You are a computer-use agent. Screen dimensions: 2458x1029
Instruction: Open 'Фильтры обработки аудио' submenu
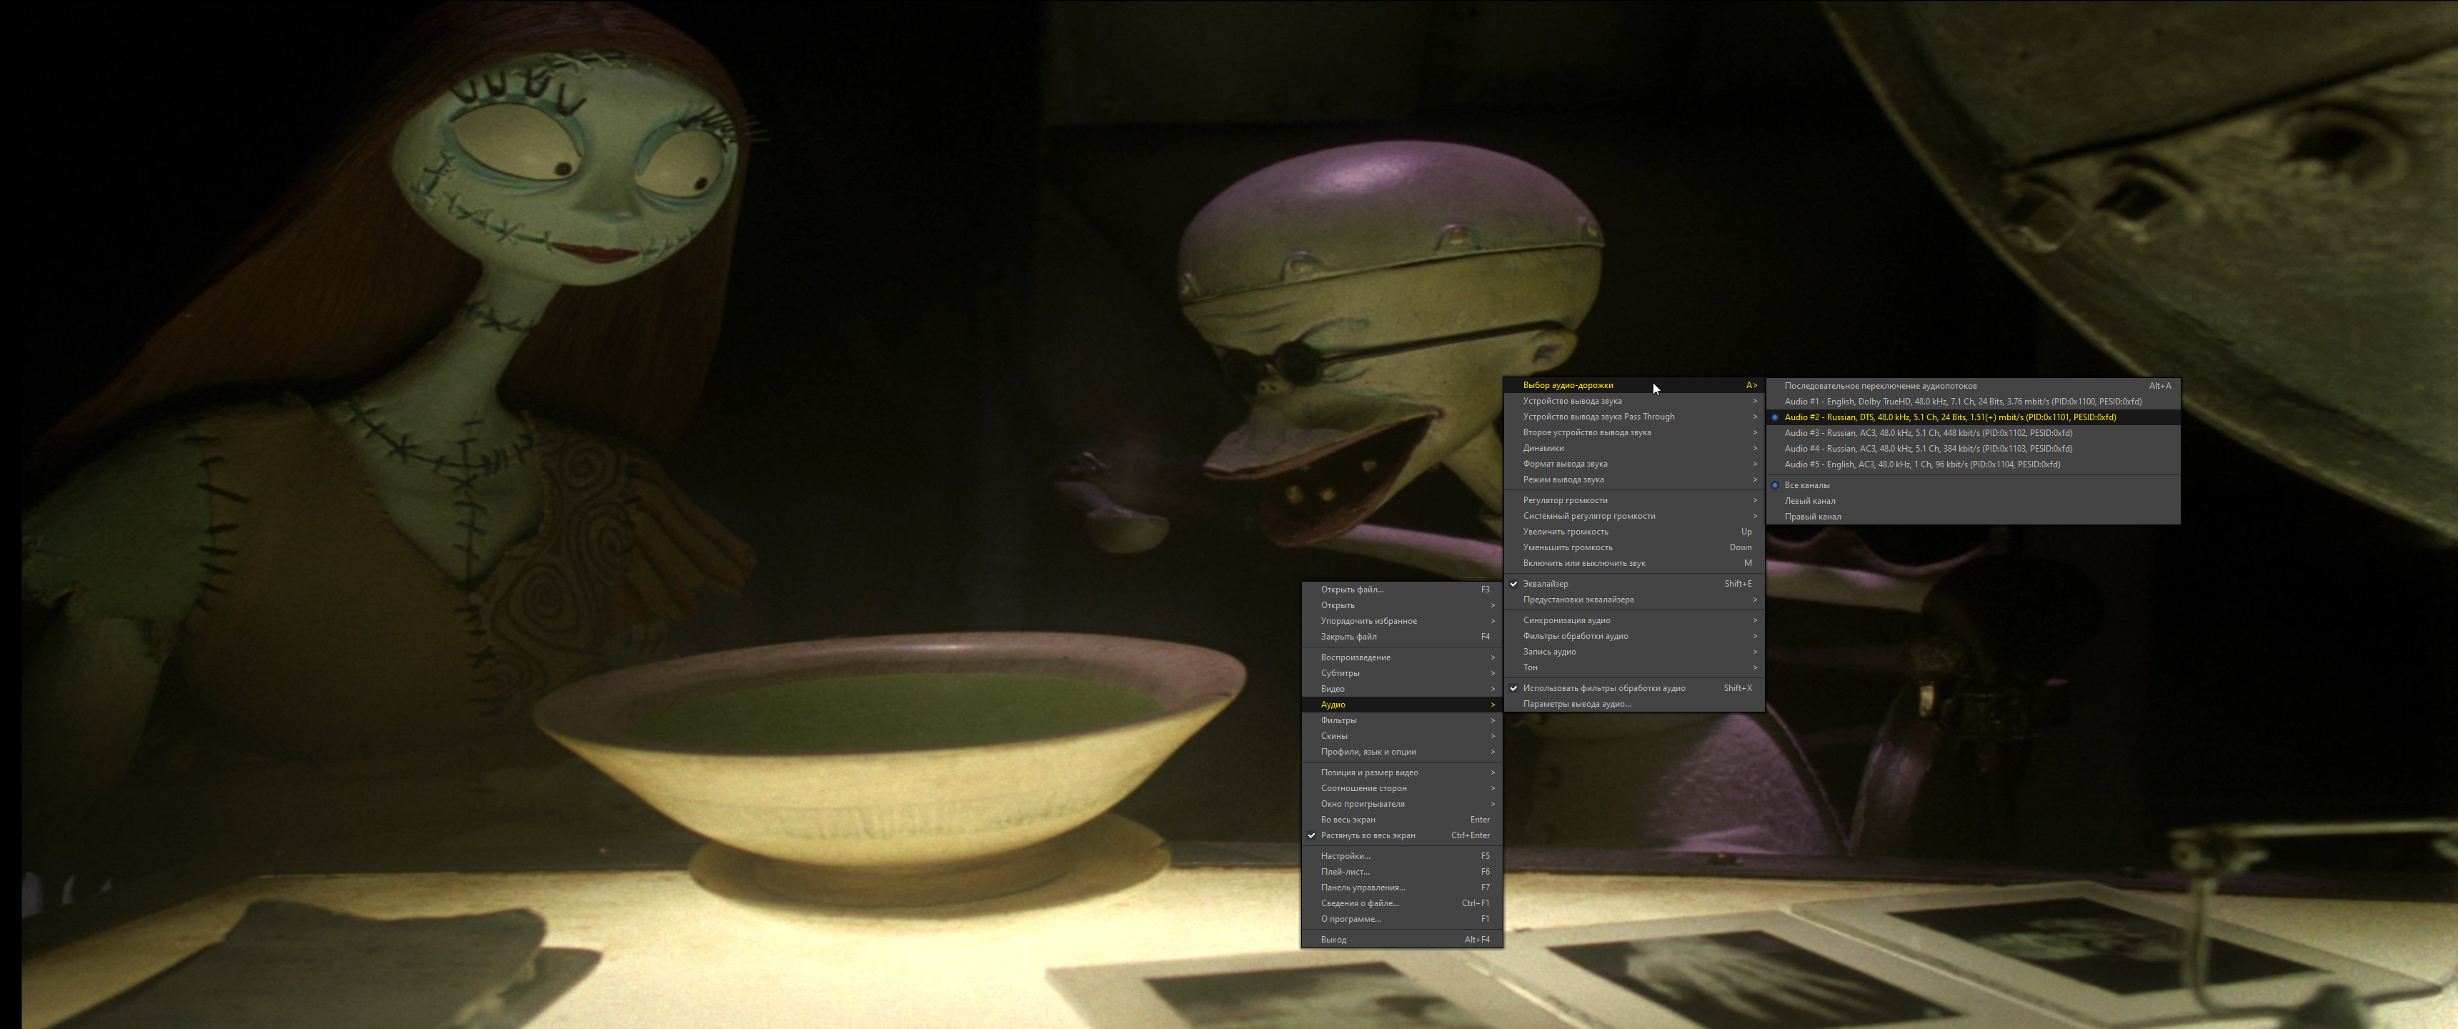pos(1633,636)
